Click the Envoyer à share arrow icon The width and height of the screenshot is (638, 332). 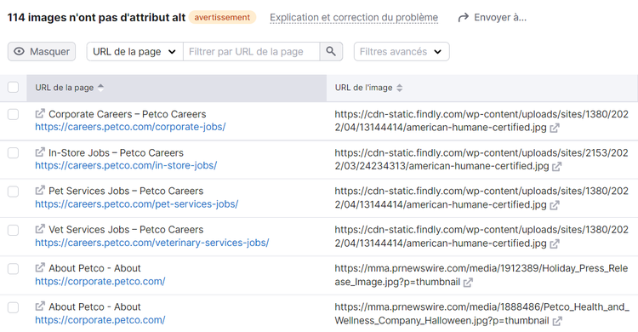pos(464,18)
